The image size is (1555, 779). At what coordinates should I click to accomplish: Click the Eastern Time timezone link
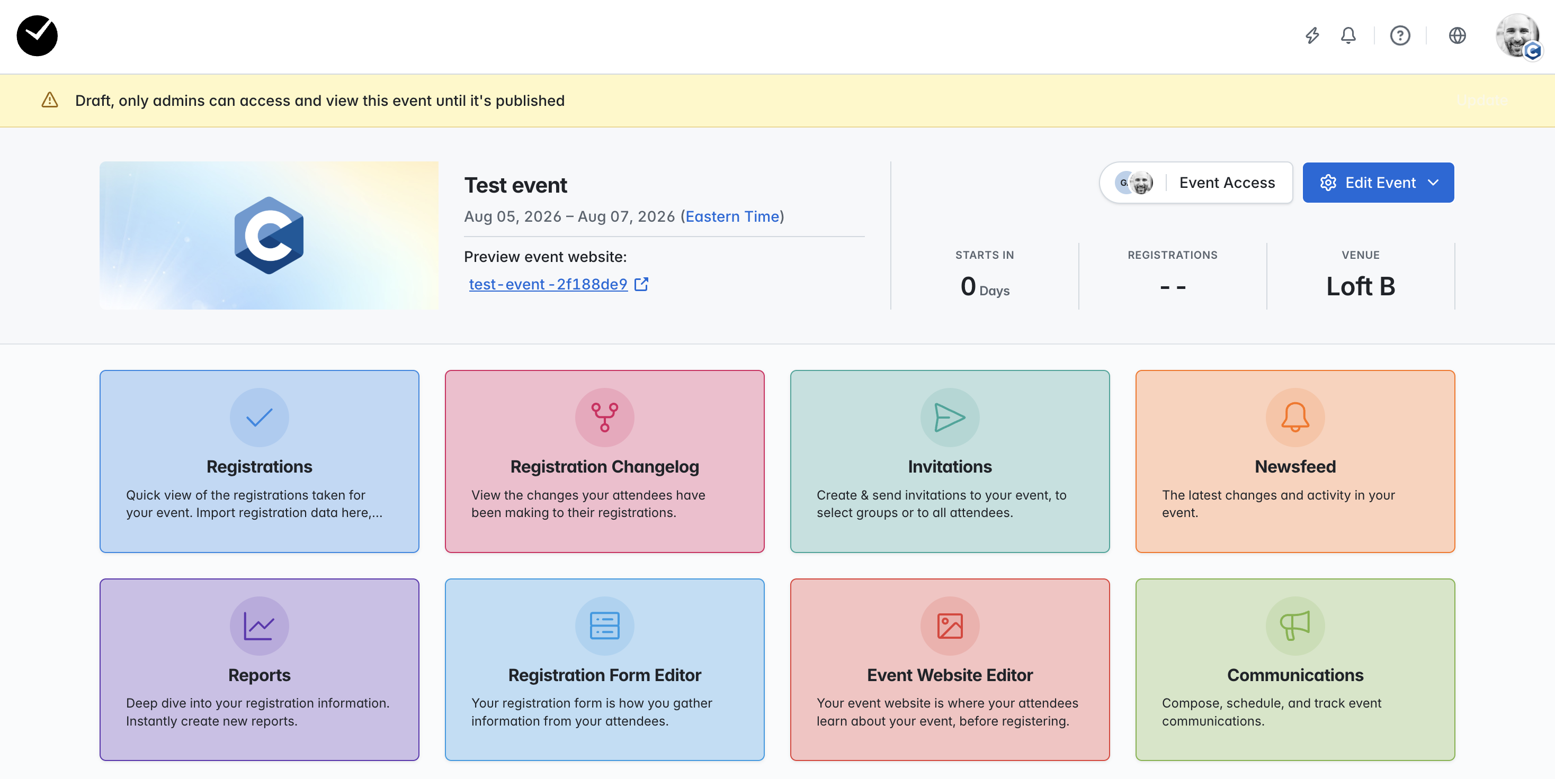point(732,216)
